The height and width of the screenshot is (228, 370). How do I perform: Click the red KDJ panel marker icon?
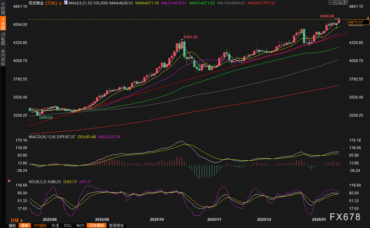click(x=9, y=181)
